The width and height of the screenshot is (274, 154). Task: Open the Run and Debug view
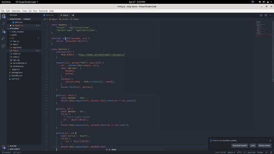[x=3, y=38]
